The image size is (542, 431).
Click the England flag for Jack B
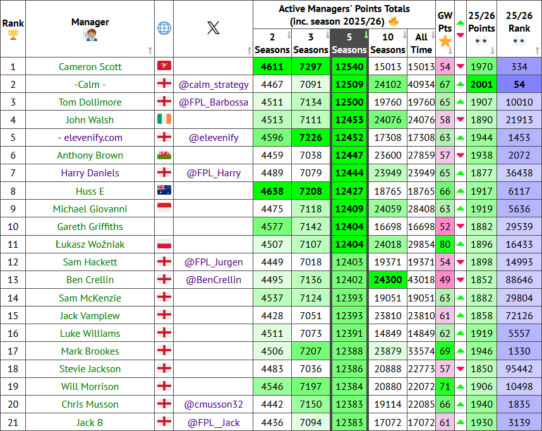point(164,422)
